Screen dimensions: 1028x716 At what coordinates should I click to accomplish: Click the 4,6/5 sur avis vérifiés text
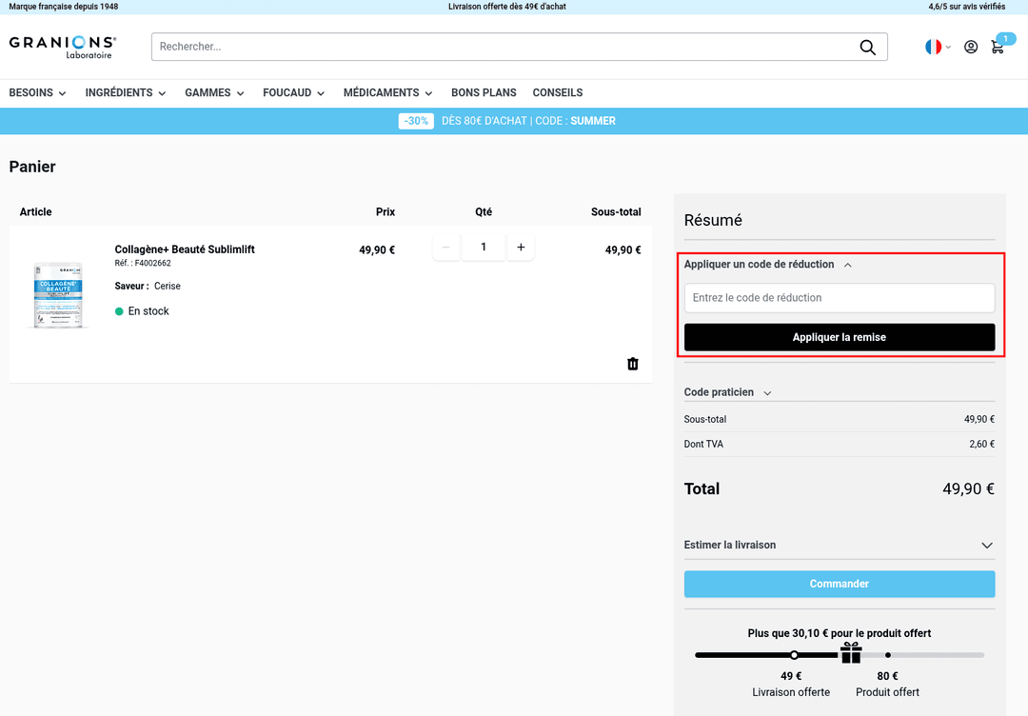click(x=966, y=7)
